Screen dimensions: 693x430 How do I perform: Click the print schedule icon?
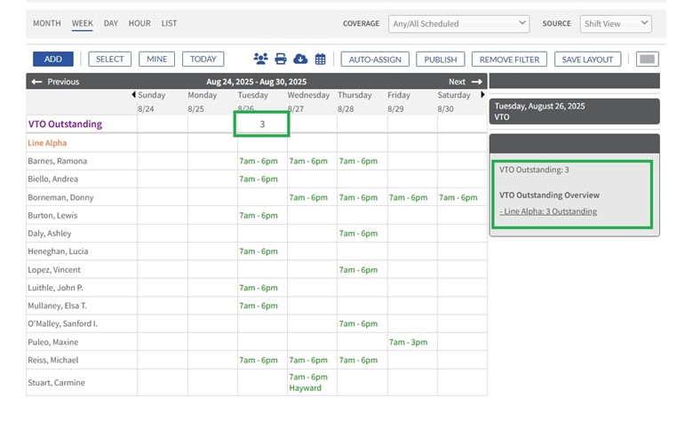coord(281,59)
